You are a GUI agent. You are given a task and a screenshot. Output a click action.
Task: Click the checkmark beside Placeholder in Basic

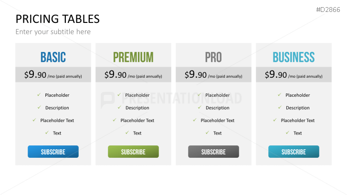tap(38, 95)
